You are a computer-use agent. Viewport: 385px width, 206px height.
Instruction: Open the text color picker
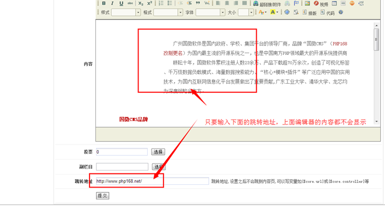coord(262,12)
